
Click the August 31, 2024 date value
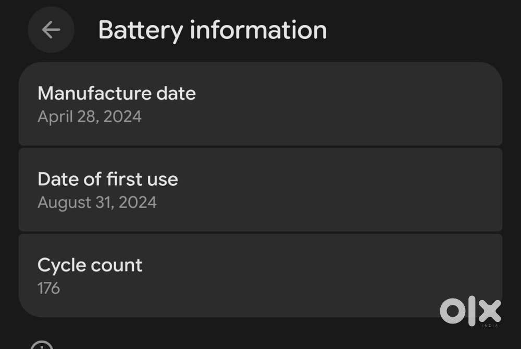(97, 202)
